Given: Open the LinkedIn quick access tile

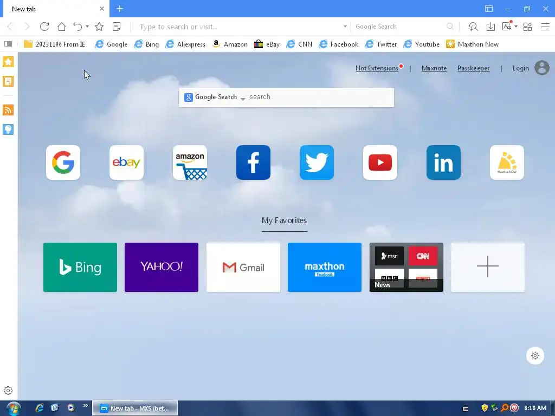Looking at the screenshot, I should [x=443, y=162].
